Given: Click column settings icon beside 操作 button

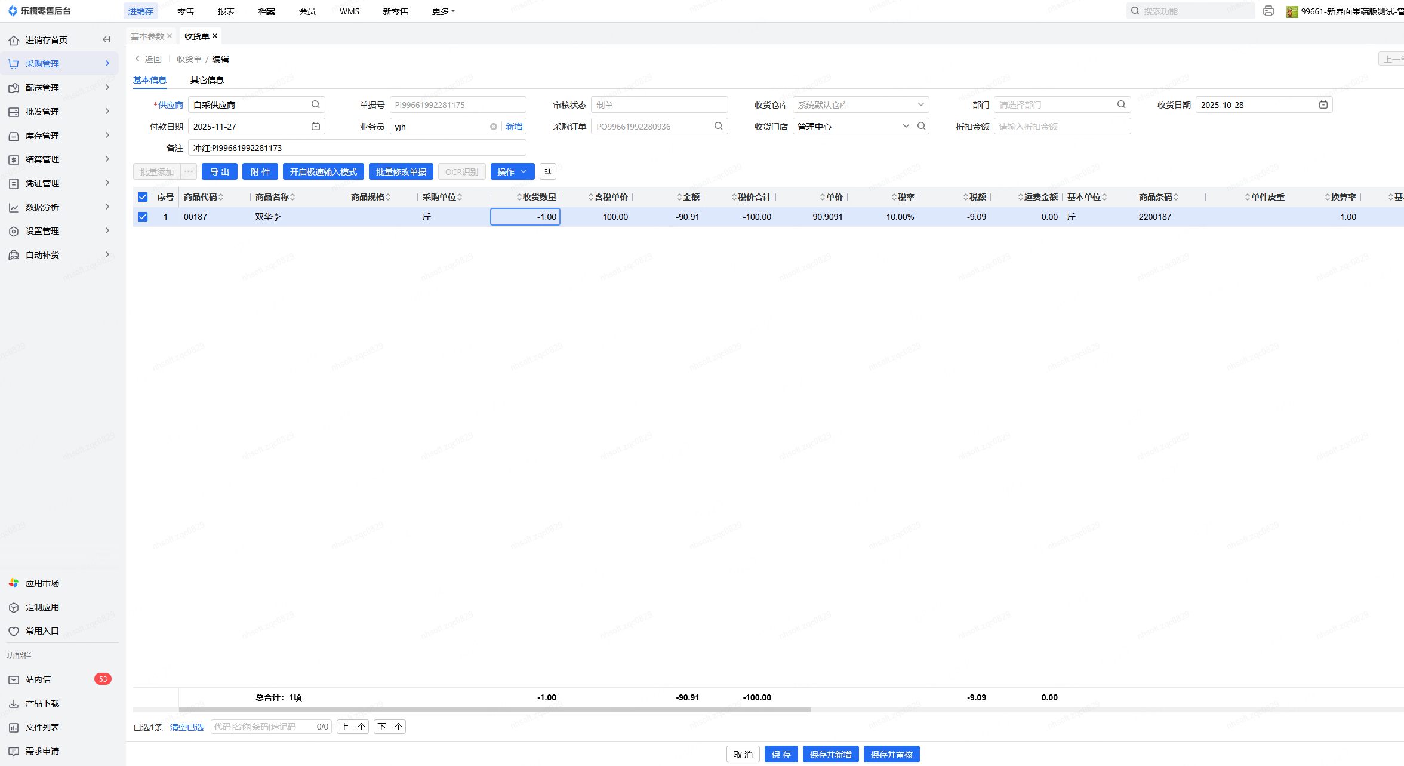Looking at the screenshot, I should point(547,171).
